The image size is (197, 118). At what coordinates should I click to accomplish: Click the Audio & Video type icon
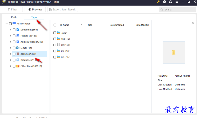pos(18,42)
